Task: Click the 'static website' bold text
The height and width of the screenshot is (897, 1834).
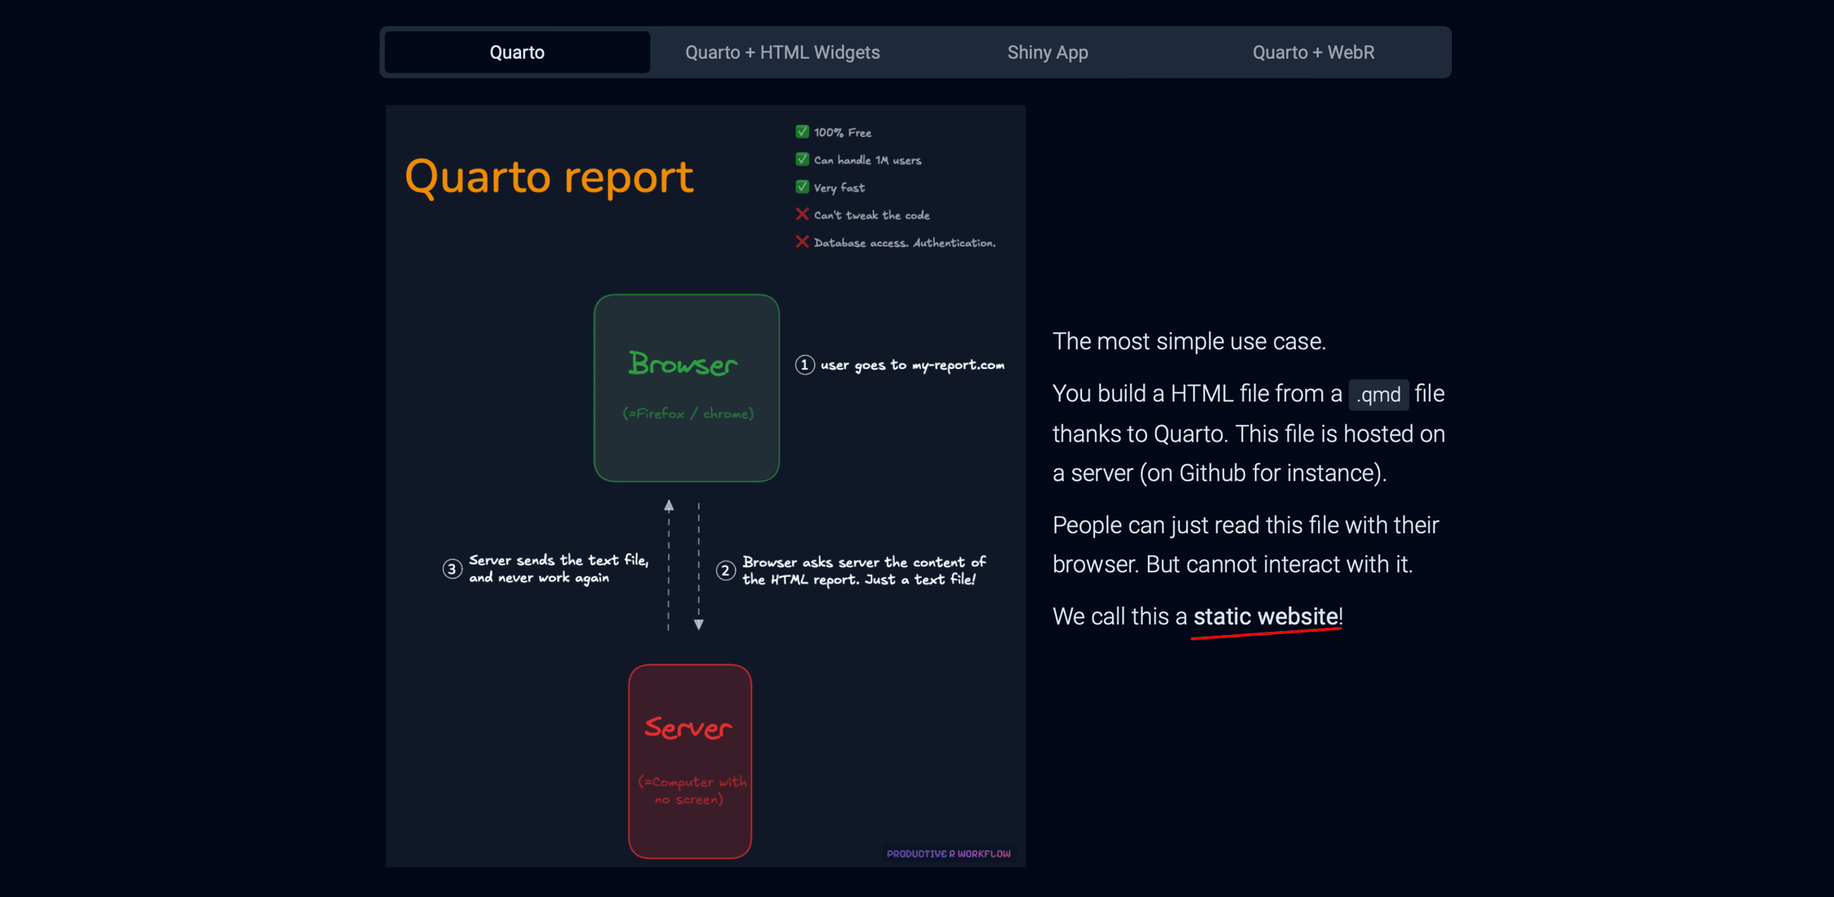Action: [x=1265, y=617]
